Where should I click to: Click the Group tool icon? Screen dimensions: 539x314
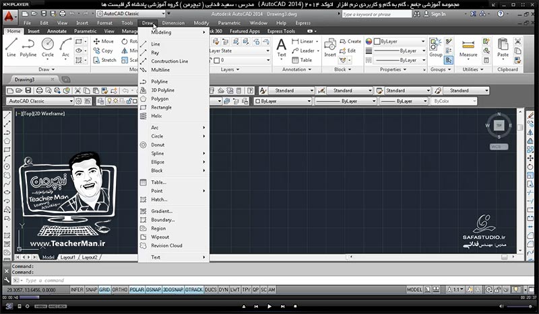pos(435,47)
